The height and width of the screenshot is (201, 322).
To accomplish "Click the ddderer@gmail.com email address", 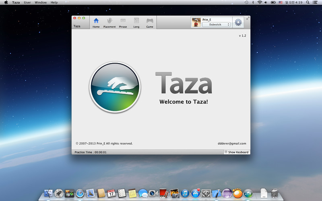I will 231,144.
